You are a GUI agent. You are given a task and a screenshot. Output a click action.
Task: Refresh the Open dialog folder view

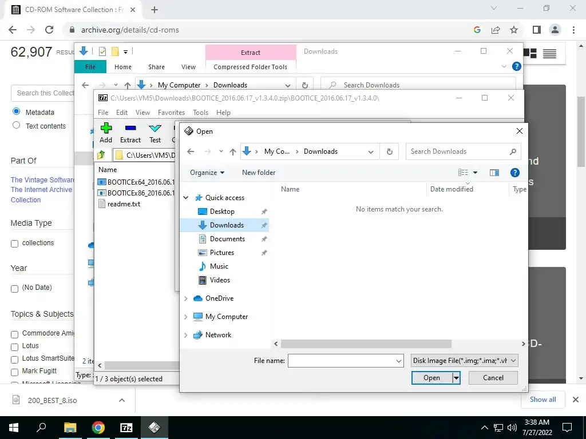pos(389,151)
